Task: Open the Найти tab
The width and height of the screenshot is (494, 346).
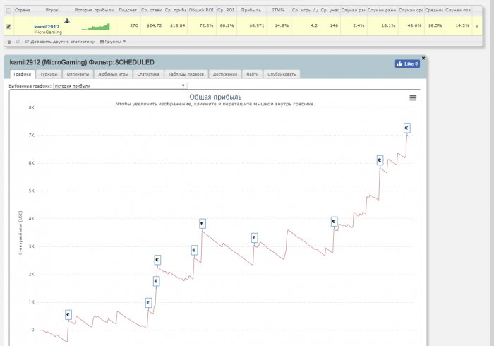Action: (x=253, y=74)
